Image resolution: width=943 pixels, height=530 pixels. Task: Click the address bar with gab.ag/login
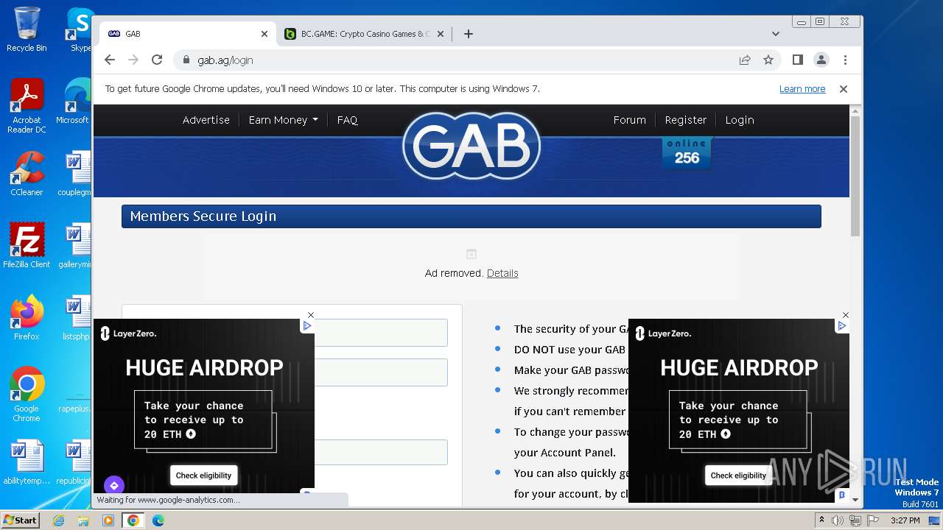coord(457,60)
